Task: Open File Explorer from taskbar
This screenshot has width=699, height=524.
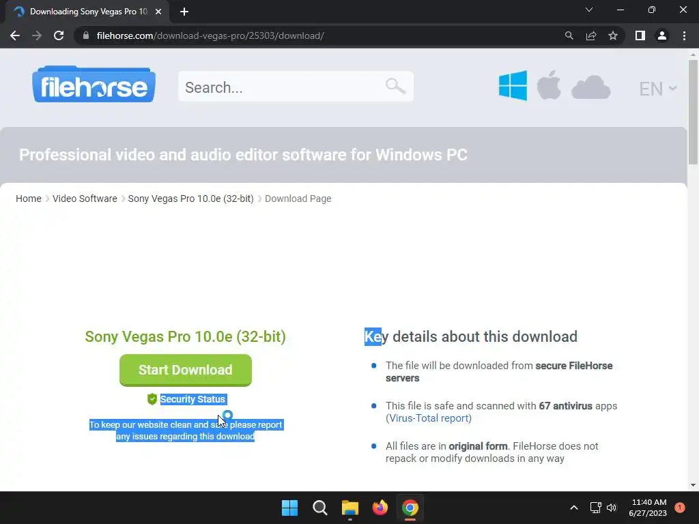Action: click(350, 508)
